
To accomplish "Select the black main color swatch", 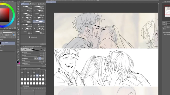I will coord(18,62).
